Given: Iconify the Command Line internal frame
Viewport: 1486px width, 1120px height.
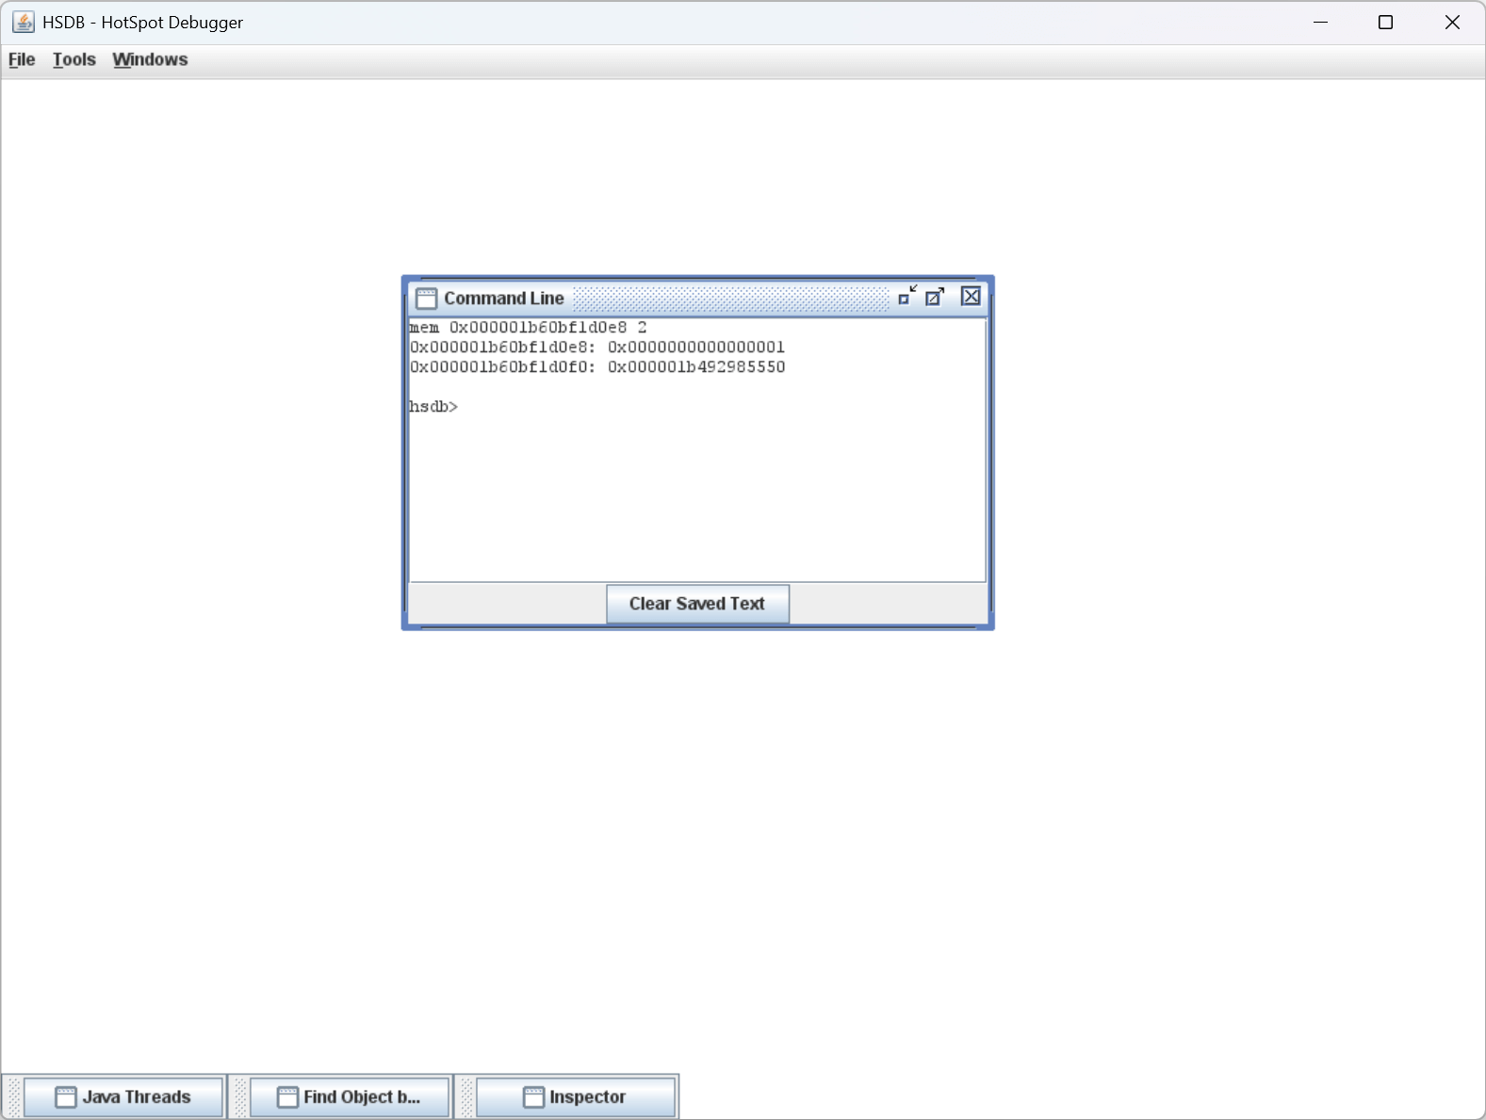Looking at the screenshot, I should [x=906, y=297].
